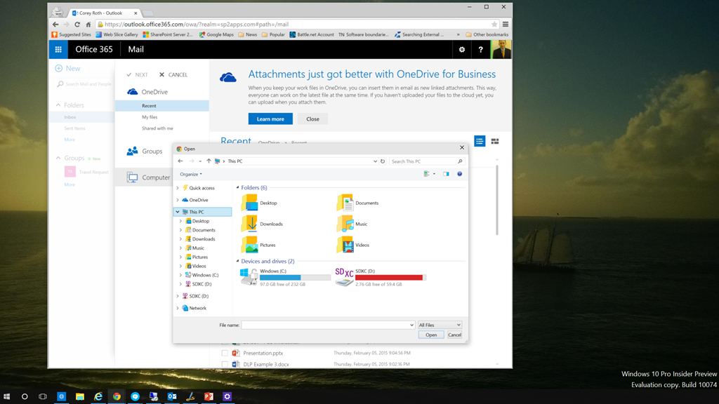719x404 pixels.
Task: Open the Suggested Sites bookmark
Action: [71, 35]
